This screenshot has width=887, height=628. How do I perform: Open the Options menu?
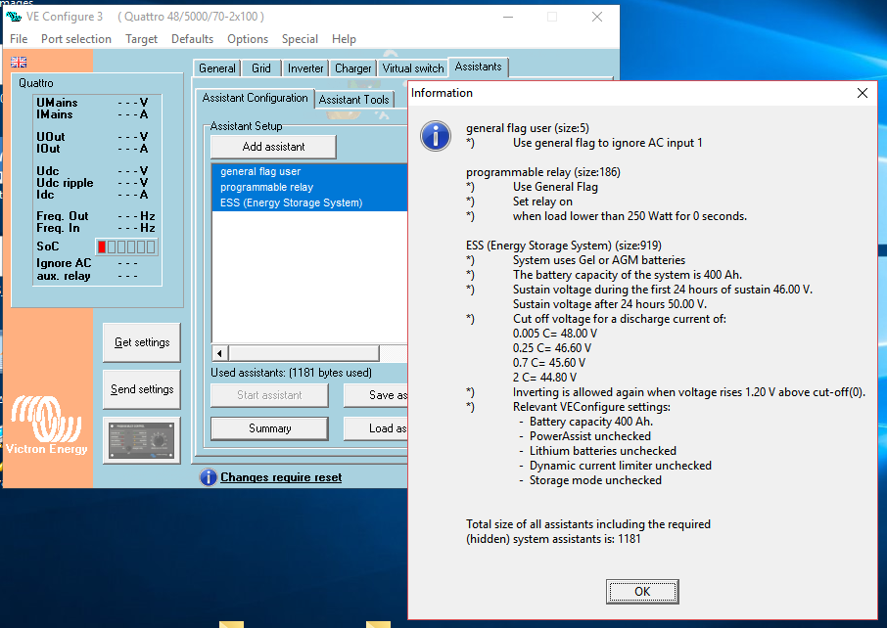(248, 39)
